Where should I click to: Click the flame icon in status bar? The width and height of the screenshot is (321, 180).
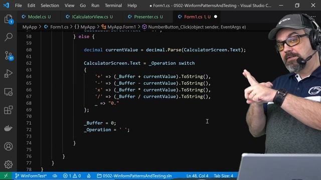(x=89, y=175)
